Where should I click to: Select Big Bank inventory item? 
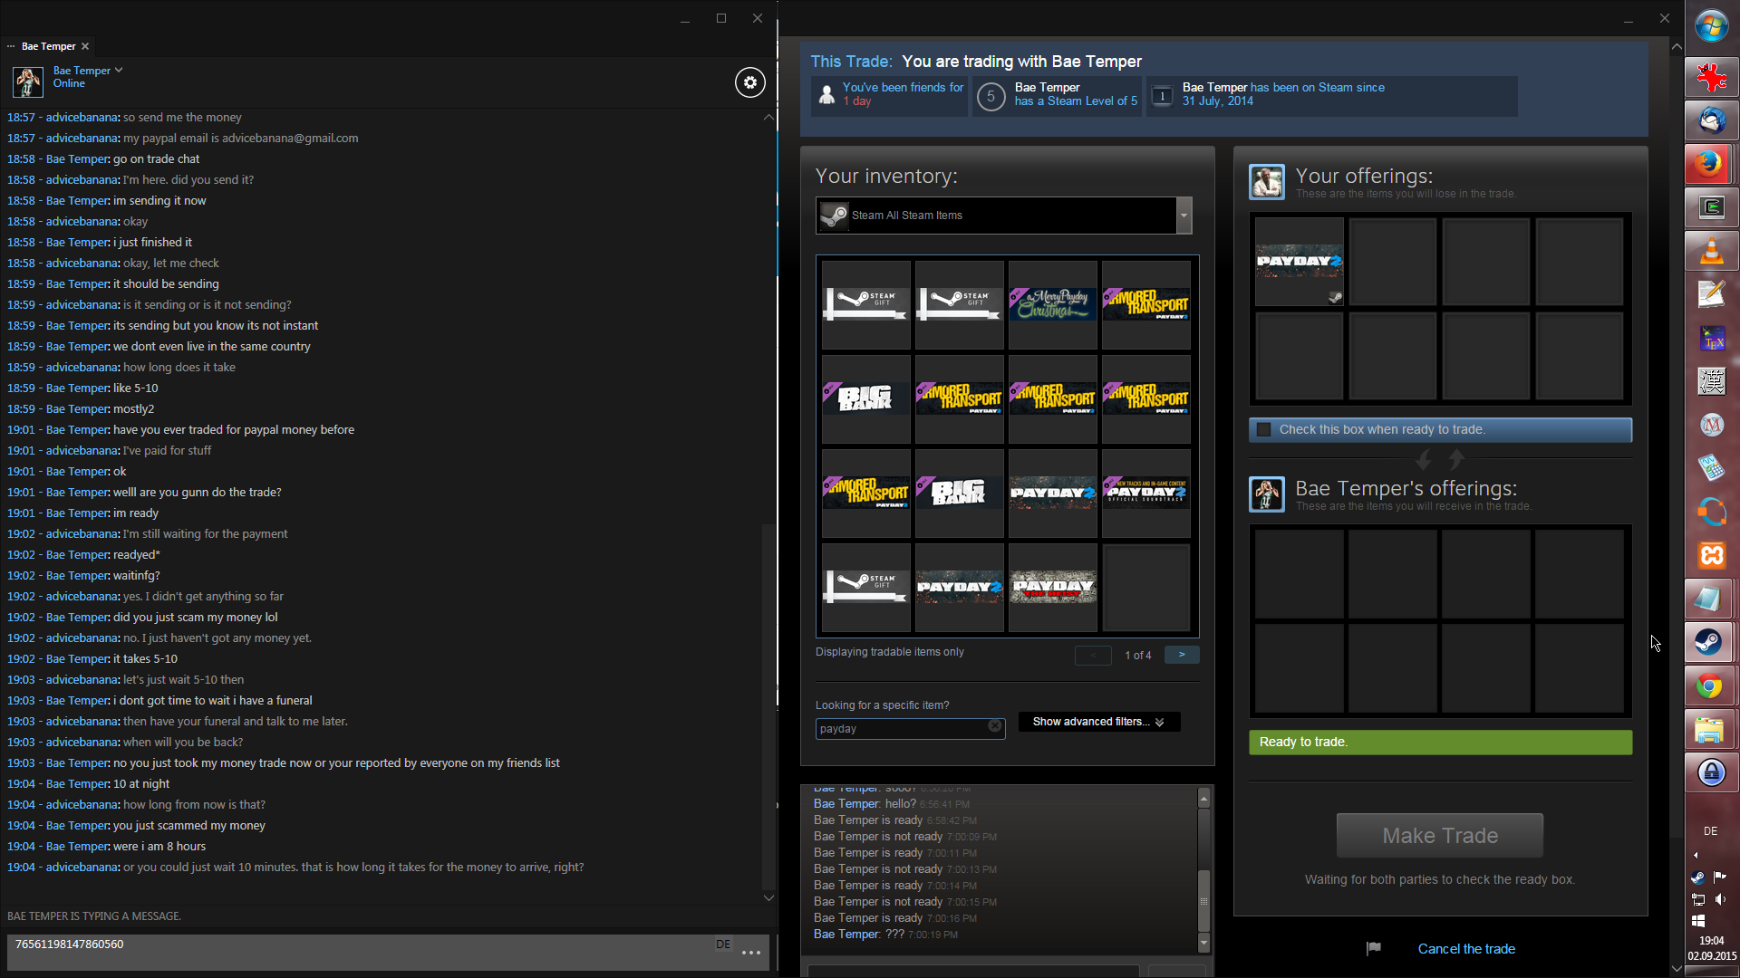point(865,398)
